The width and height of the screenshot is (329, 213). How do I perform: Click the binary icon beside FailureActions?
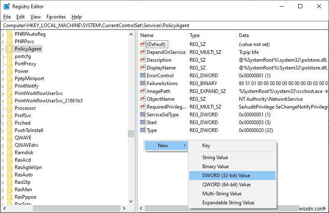pos(142,83)
